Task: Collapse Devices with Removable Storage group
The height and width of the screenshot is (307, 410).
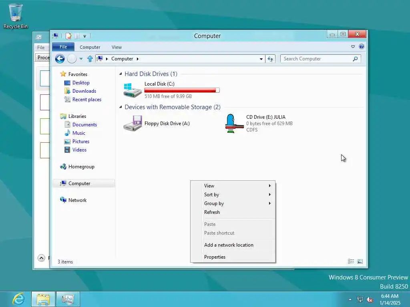Action: pyautogui.click(x=121, y=107)
